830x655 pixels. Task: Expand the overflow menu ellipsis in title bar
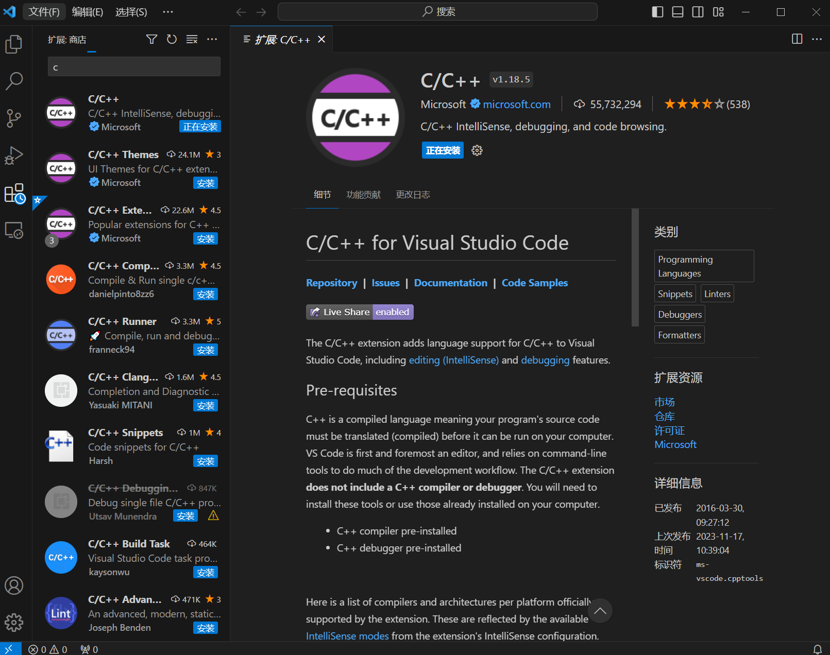(x=168, y=12)
